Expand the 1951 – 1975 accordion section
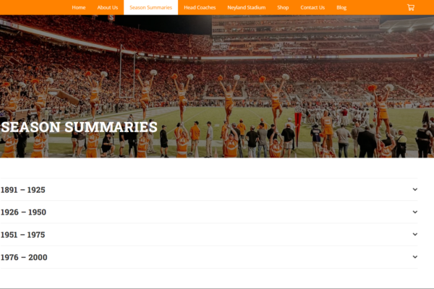The width and height of the screenshot is (434, 289). [209, 235]
